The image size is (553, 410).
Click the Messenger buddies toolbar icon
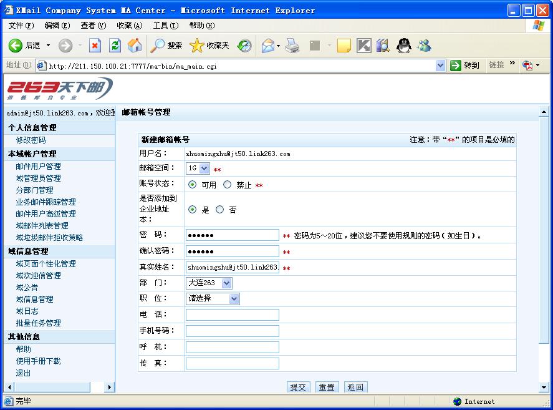pyautogui.click(x=425, y=46)
